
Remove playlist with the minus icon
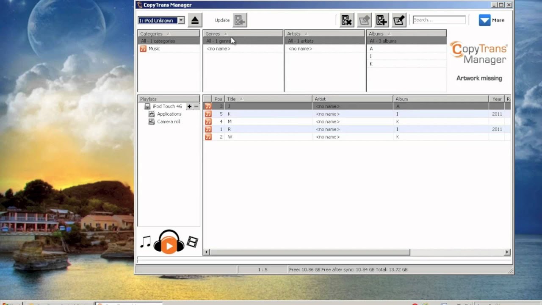click(x=196, y=106)
